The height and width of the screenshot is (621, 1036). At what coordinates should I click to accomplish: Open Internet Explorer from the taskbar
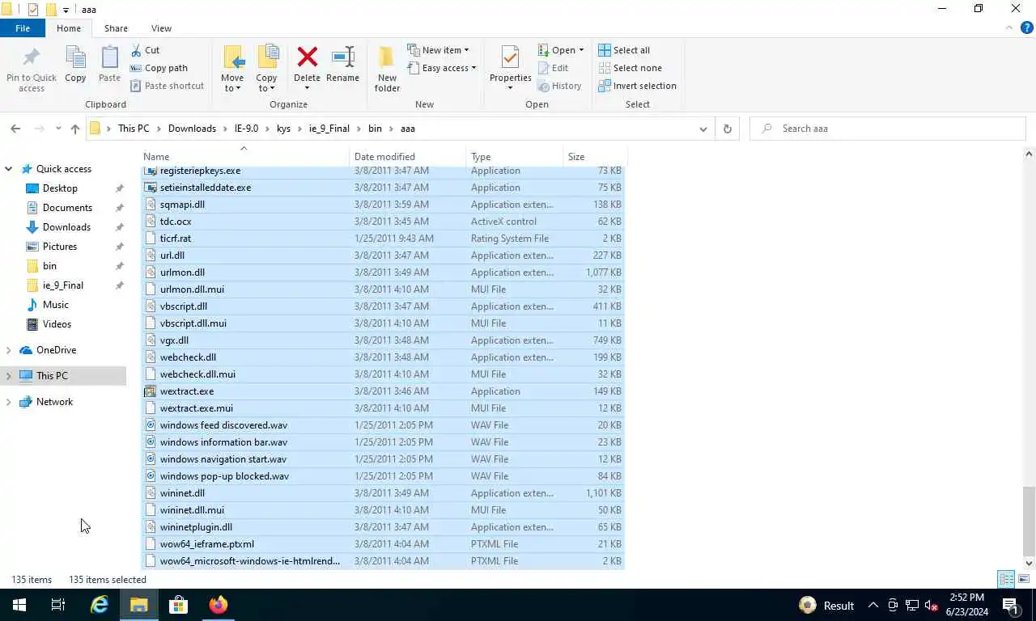click(x=99, y=605)
